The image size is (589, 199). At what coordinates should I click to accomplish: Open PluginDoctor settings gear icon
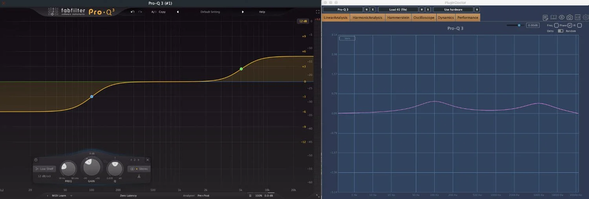pyautogui.click(x=585, y=17)
